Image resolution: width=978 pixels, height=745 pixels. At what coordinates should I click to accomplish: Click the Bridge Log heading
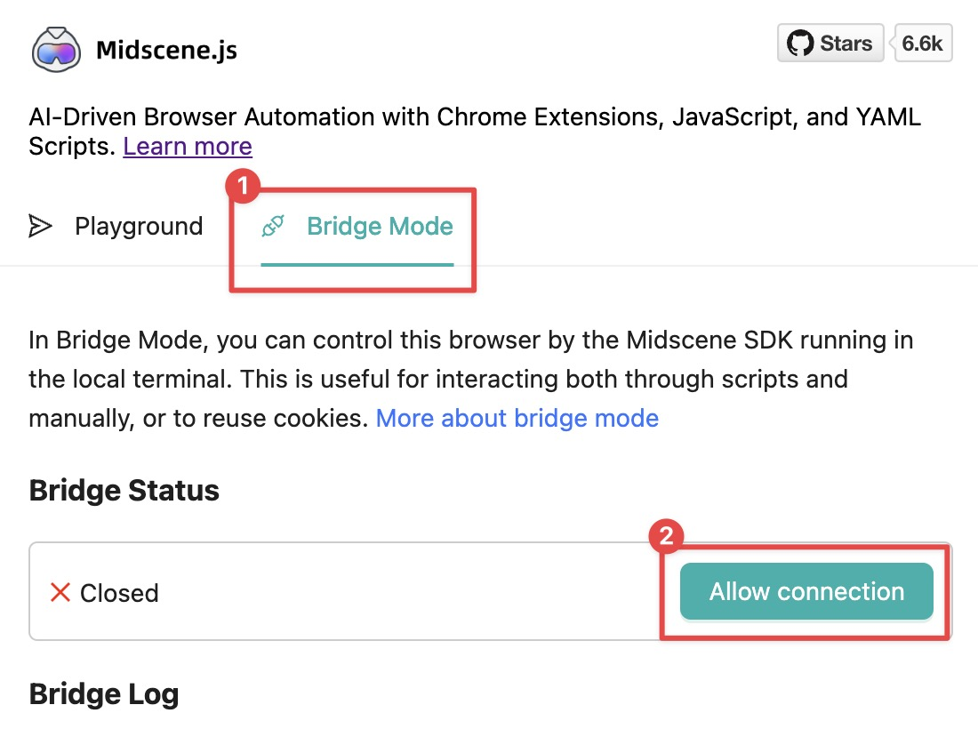[104, 694]
